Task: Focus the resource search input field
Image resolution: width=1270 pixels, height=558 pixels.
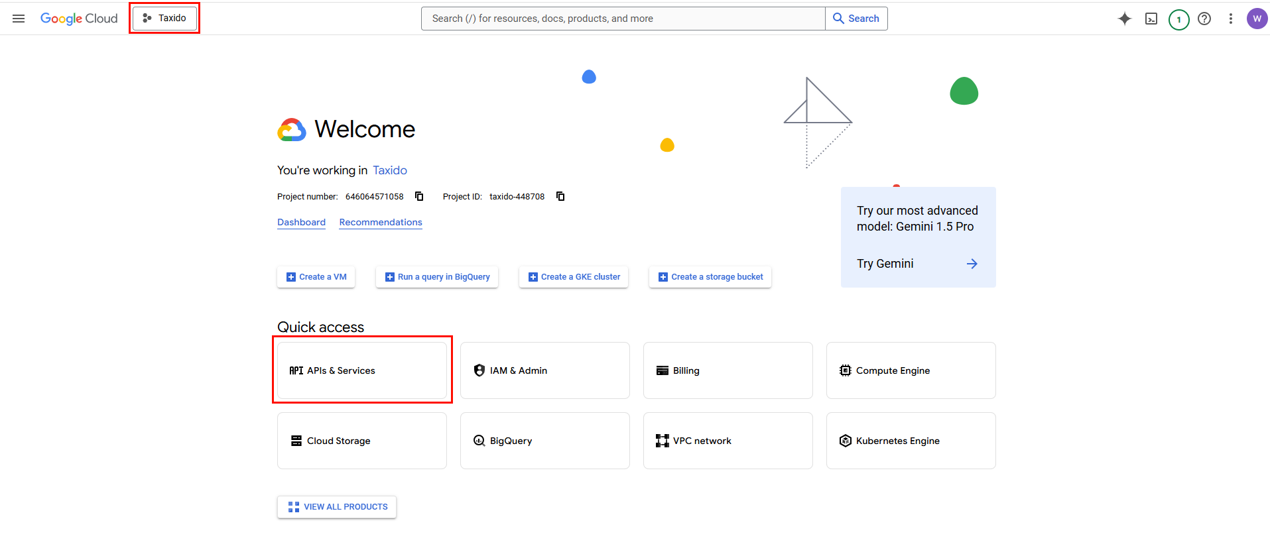Action: click(623, 19)
